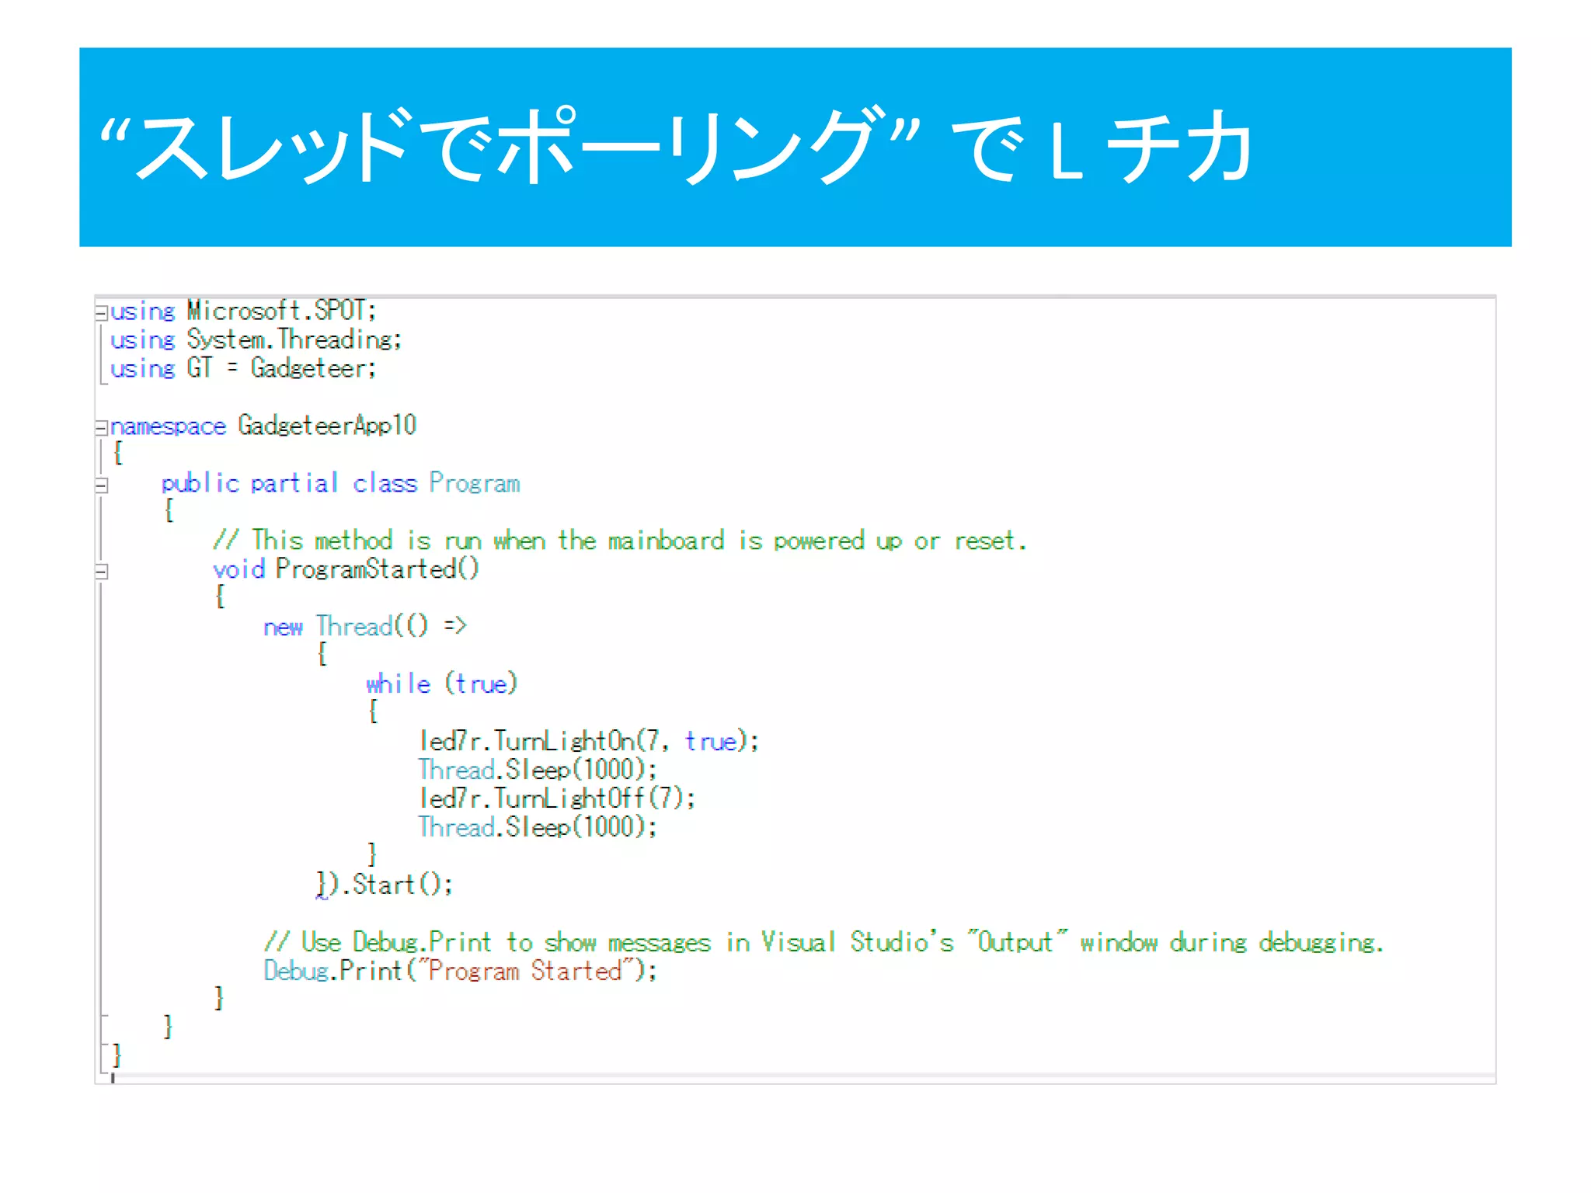The image size is (1591, 1193).
Task: Click the Thread type in new Thread
Action: click(x=353, y=627)
